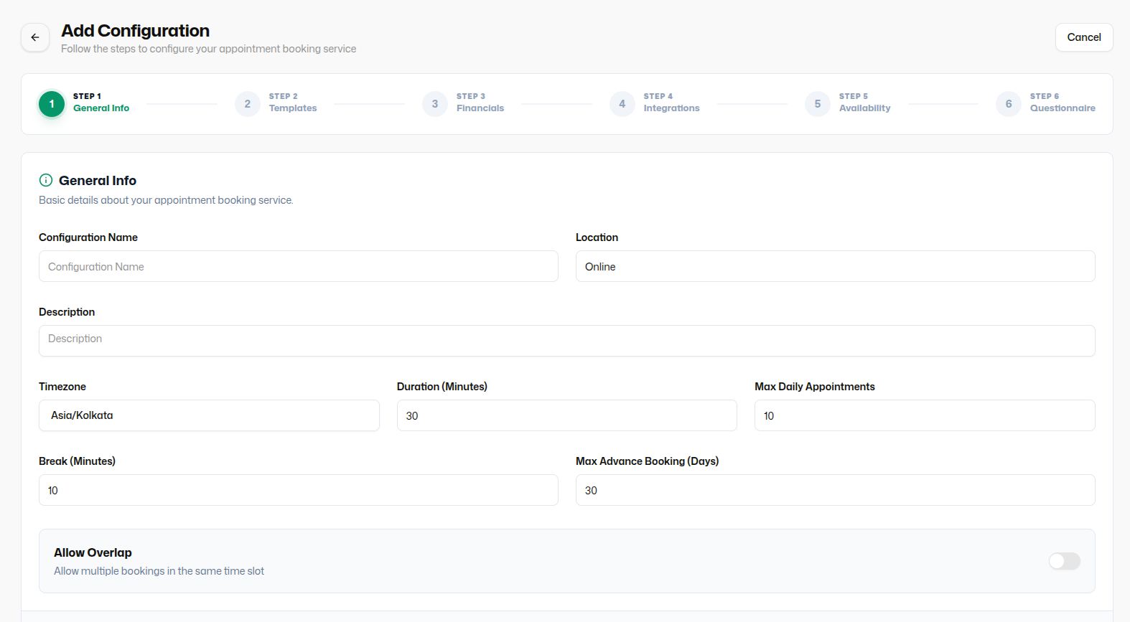
Task: Focus the Description input field
Action: (567, 341)
